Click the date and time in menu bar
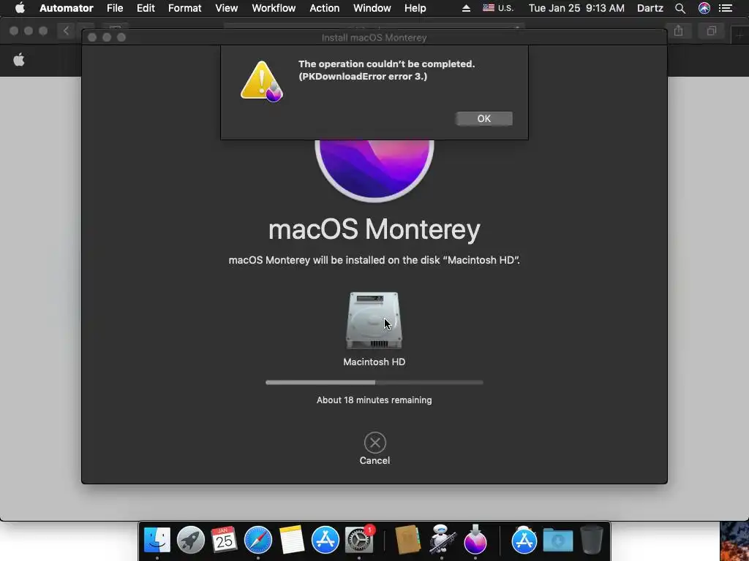Image resolution: width=749 pixels, height=561 pixels. [x=576, y=8]
